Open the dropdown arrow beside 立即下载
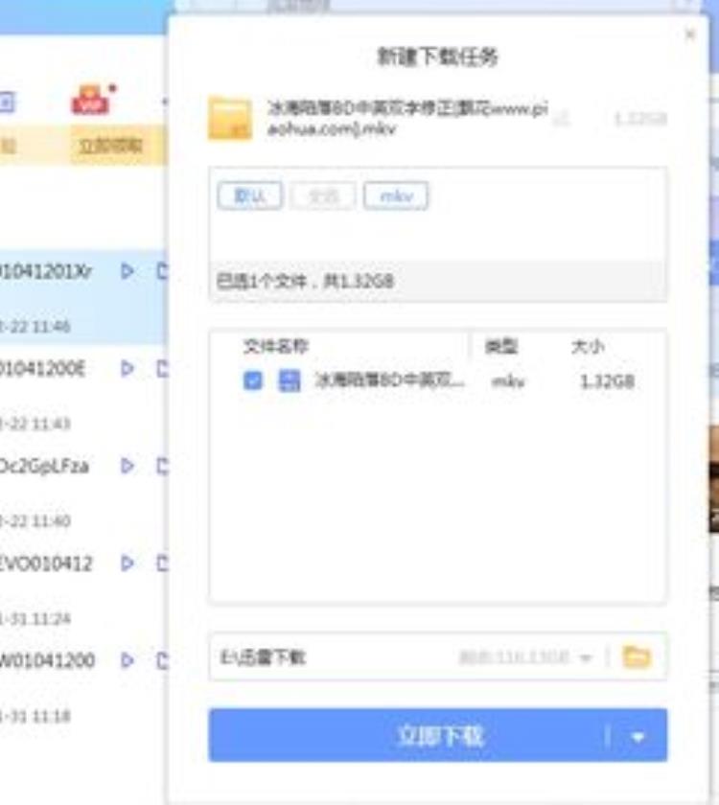The image size is (719, 805). 638,737
